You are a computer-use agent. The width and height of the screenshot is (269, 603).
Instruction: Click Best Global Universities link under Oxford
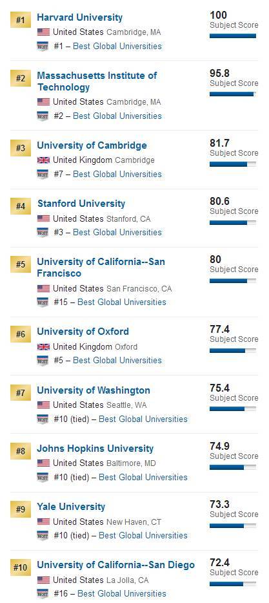coord(117,361)
